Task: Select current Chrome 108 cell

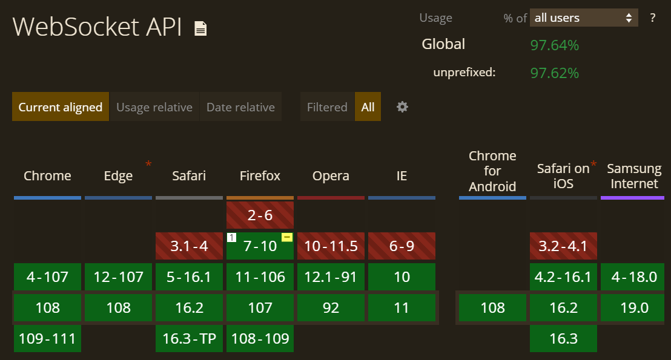Action: 47,307
